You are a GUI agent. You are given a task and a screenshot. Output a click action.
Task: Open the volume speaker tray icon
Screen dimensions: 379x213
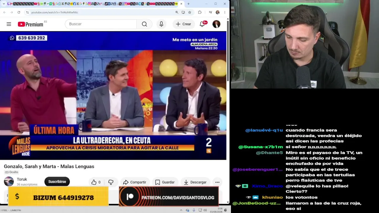(x=205, y=210)
